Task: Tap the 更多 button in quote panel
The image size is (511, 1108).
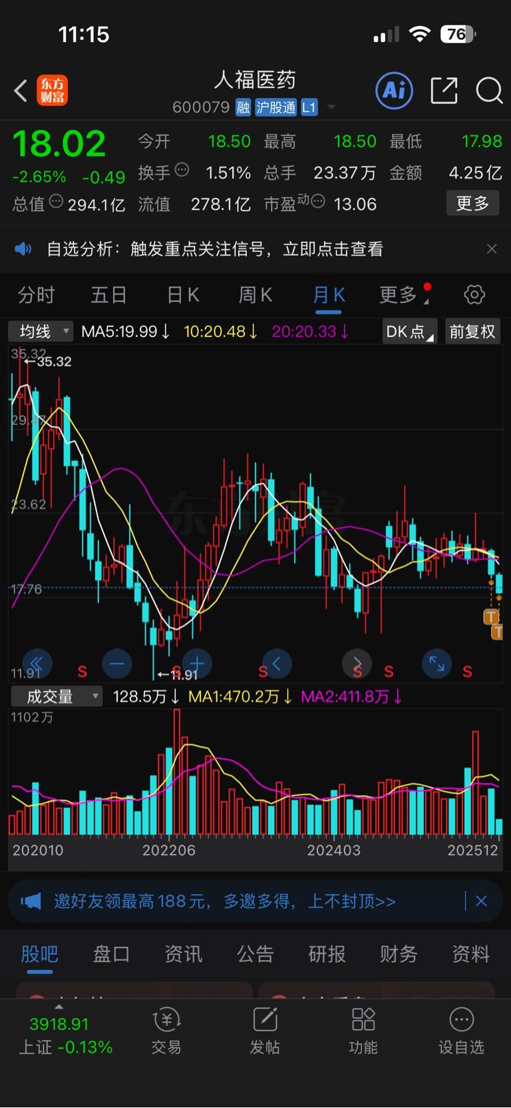Action: tap(472, 203)
